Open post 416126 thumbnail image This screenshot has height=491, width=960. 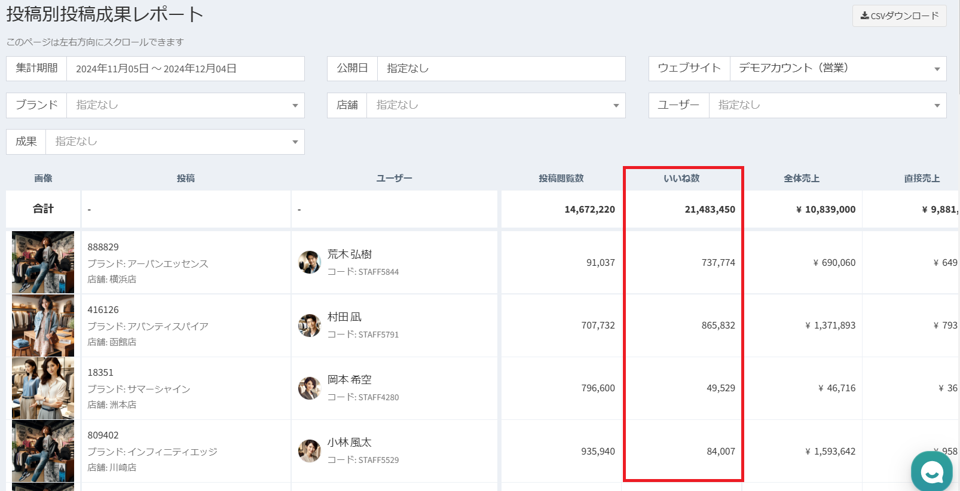[43, 326]
